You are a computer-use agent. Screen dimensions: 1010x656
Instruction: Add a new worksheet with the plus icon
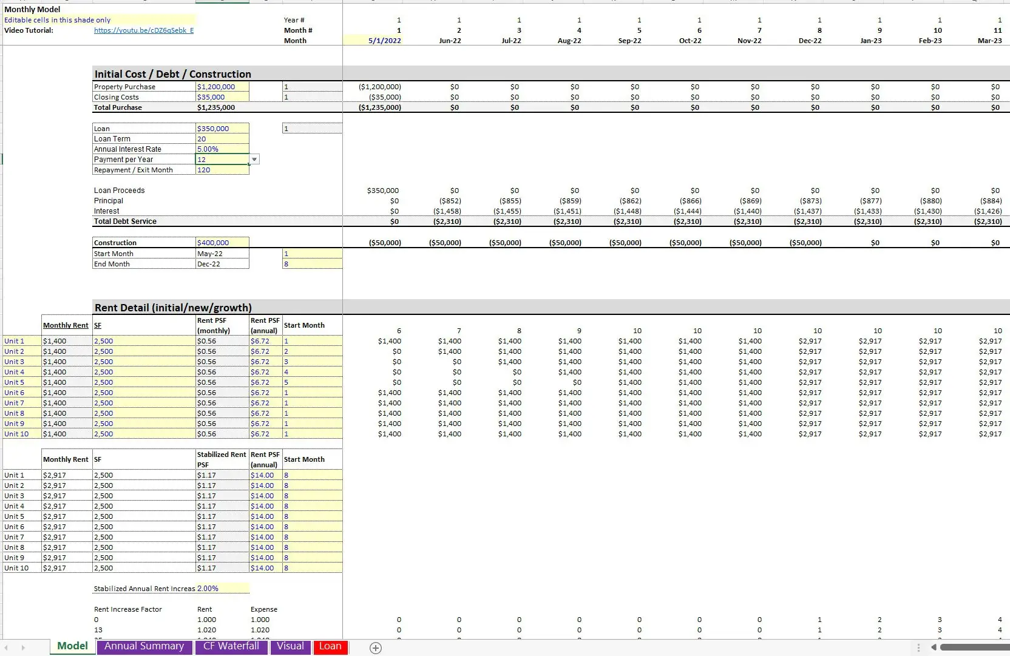[x=375, y=648]
